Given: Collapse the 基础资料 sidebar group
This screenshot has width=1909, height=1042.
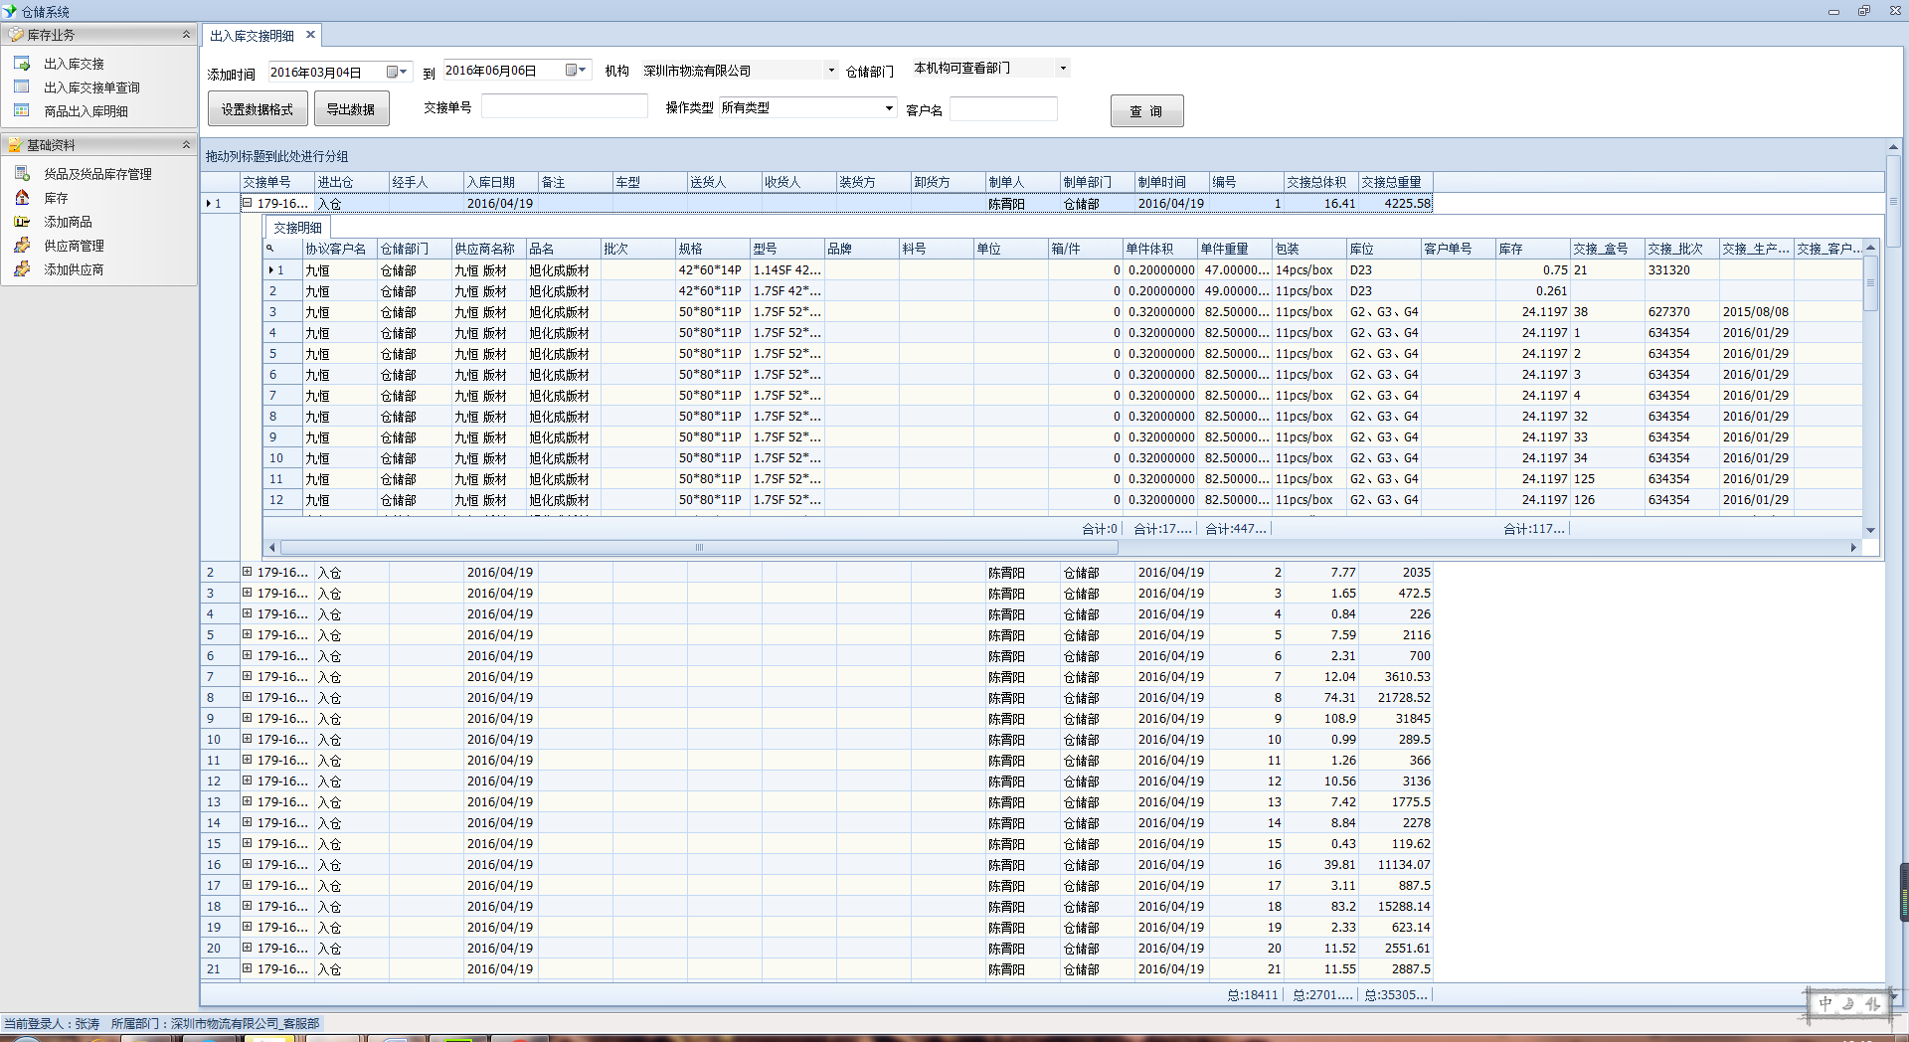Looking at the screenshot, I should (186, 145).
